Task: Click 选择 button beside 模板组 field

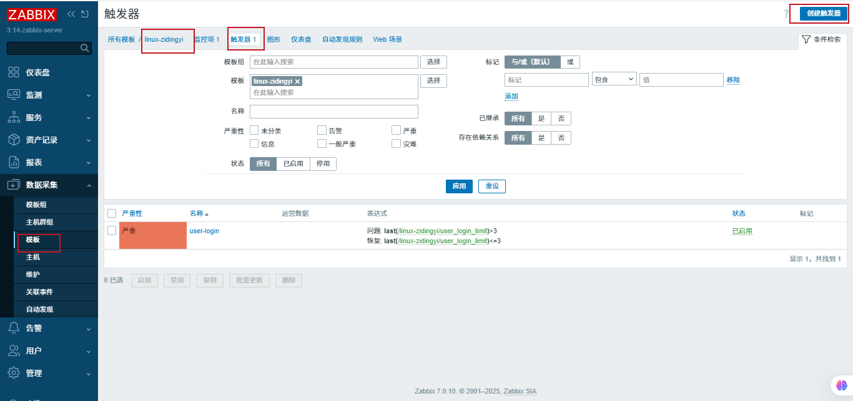Action: pyautogui.click(x=434, y=62)
